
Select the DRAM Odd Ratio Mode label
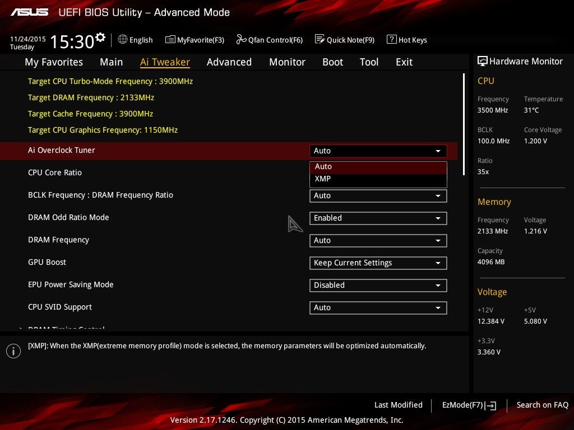tap(68, 218)
